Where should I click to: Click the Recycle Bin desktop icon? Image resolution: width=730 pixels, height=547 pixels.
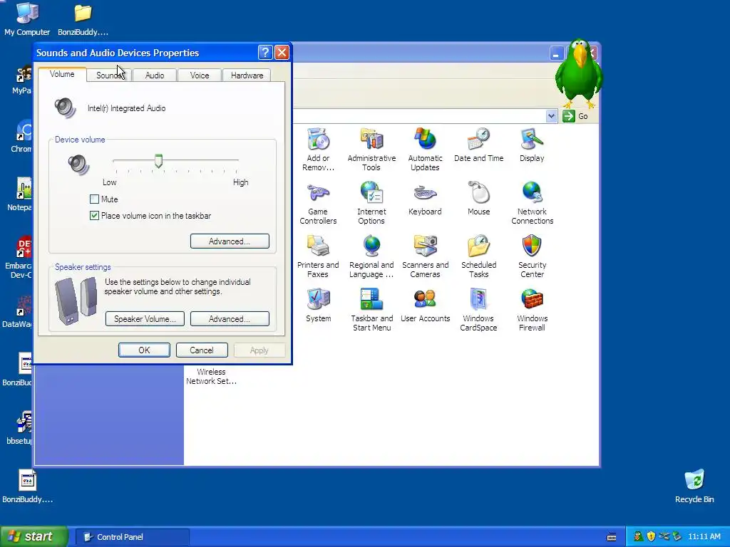[694, 486]
